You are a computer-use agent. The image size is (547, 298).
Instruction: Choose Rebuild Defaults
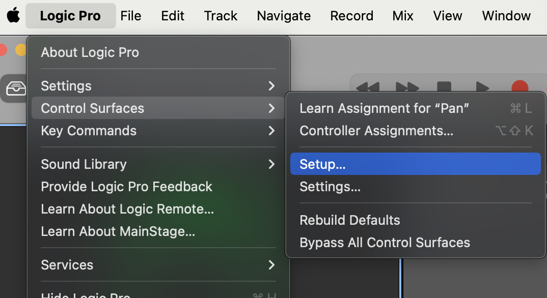coord(416,220)
